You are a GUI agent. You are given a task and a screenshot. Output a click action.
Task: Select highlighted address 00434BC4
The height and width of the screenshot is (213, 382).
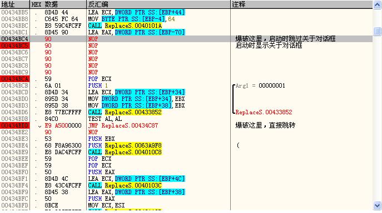click(x=15, y=39)
